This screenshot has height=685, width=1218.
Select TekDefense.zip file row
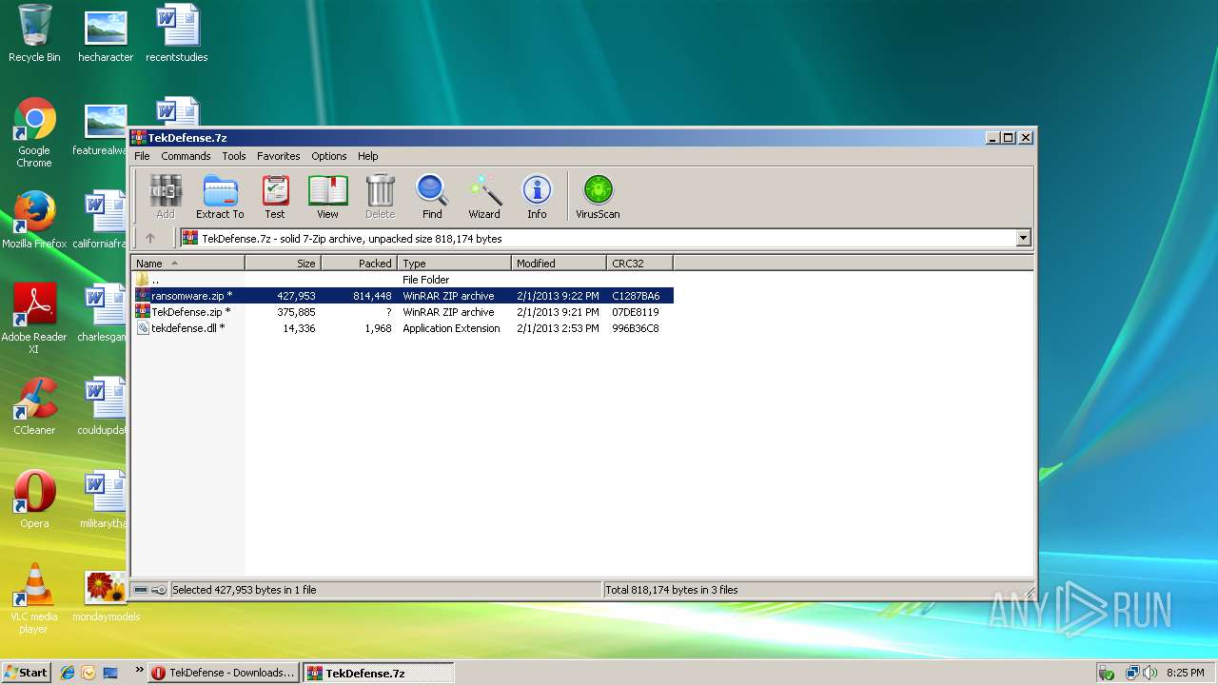pos(403,312)
